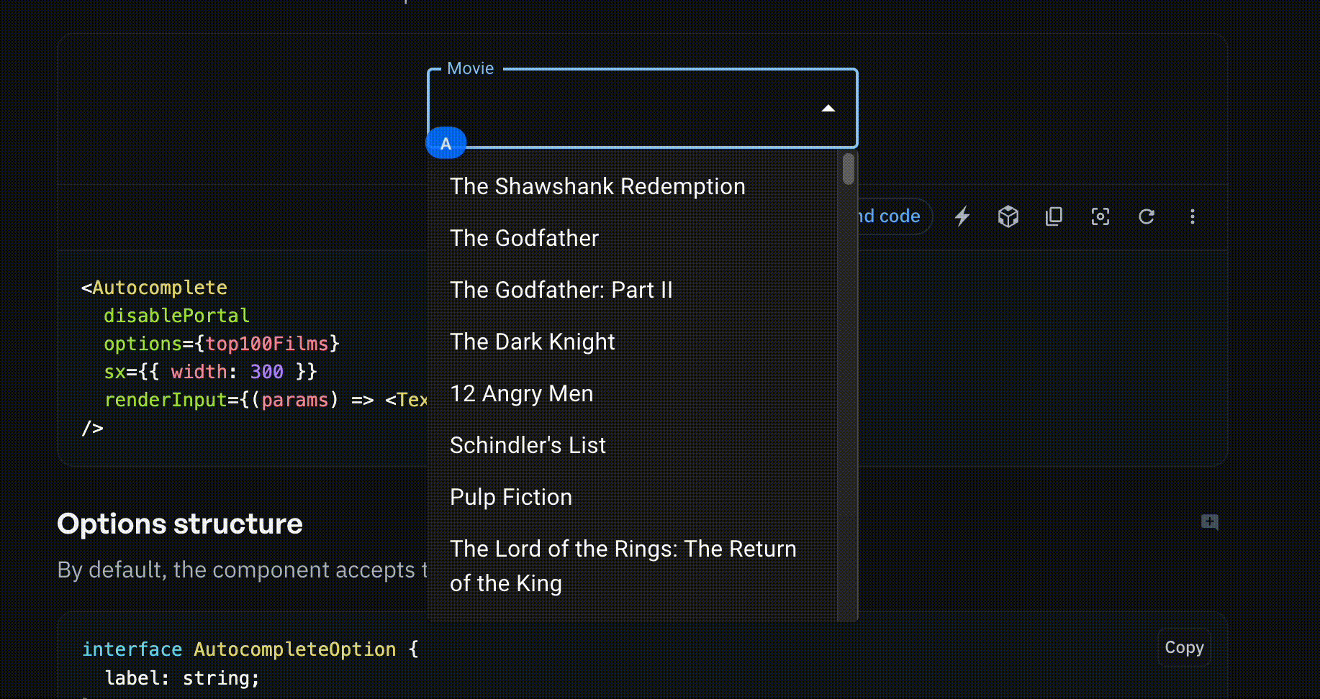The image size is (1320, 699).
Task: Pick 'The Lord of the Rings: The Return of the King'
Action: click(x=623, y=566)
